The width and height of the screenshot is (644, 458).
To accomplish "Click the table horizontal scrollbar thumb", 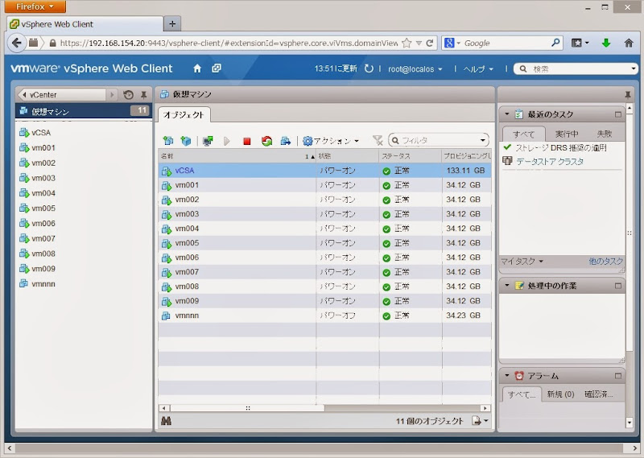I will point(247,408).
